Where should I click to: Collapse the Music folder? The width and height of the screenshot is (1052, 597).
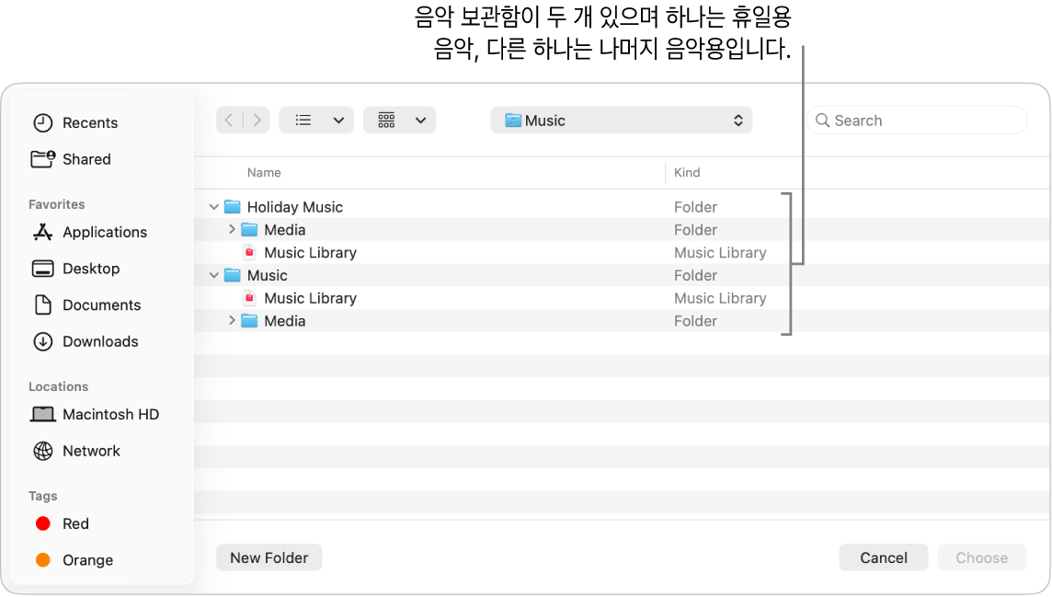(x=214, y=276)
